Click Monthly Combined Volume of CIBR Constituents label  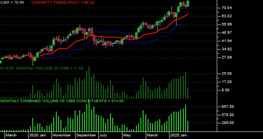[x=62, y=101]
